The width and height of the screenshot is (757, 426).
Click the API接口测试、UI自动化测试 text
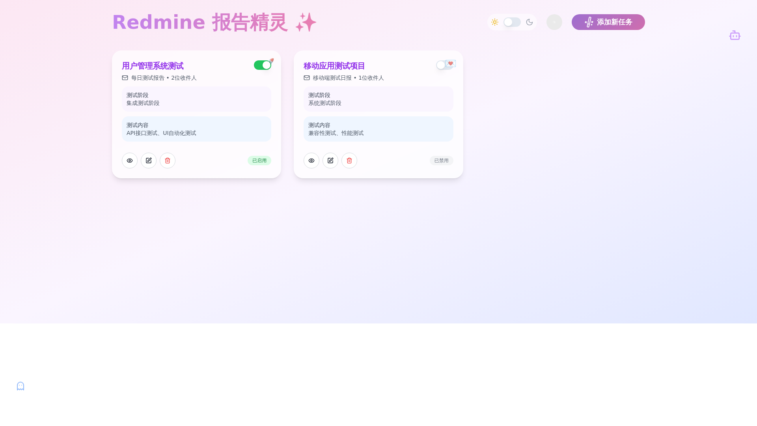click(x=161, y=133)
